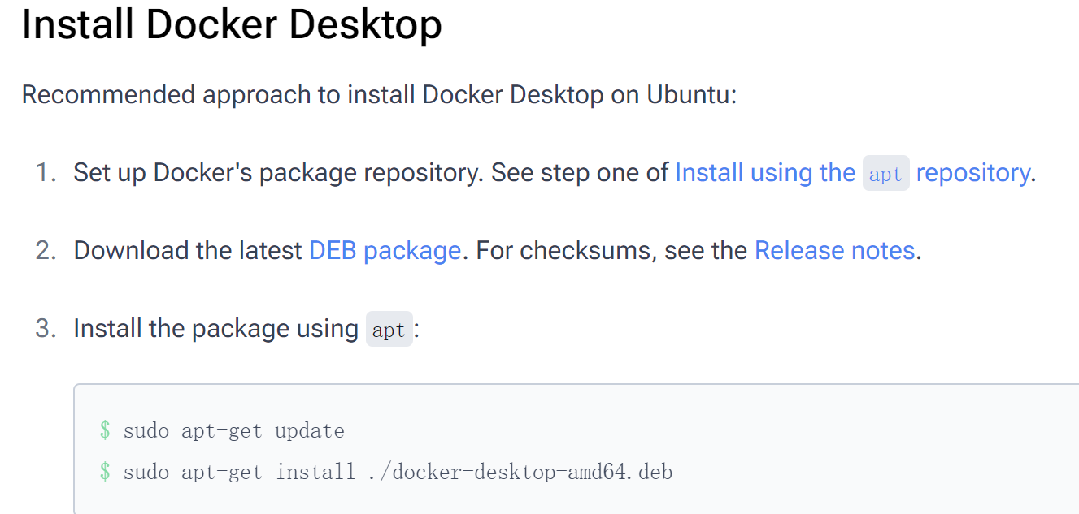This screenshot has width=1079, height=514.
Task: Click the "apt" inline code in step three
Action: 389,330
